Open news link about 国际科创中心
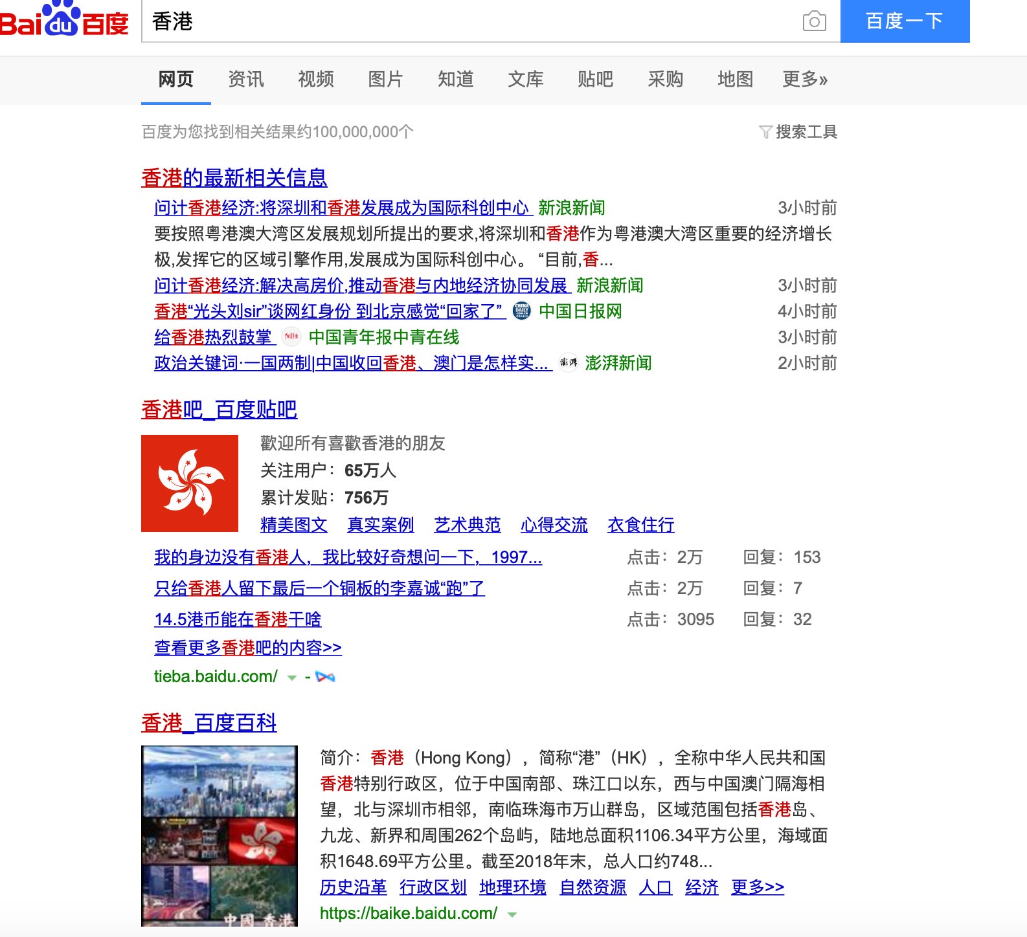Image resolution: width=1027 pixels, height=937 pixels. click(343, 208)
